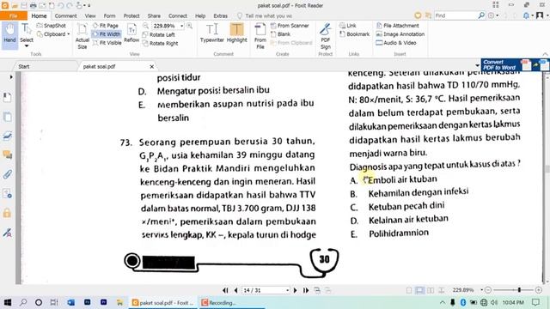Add an Image Annotation
This screenshot has height=309, width=550.
[x=400, y=34]
